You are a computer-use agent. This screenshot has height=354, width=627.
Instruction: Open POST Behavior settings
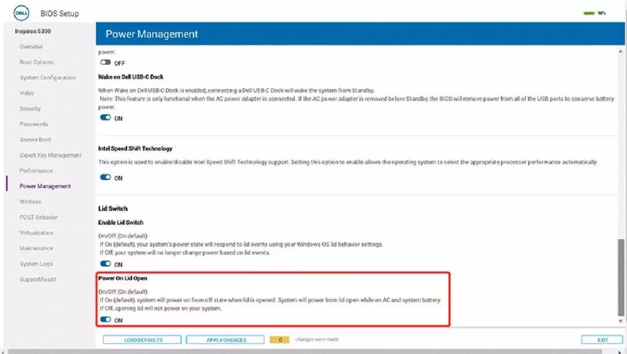point(39,218)
